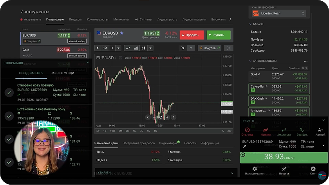
Task: Click the green Купить button
Action: point(219,35)
